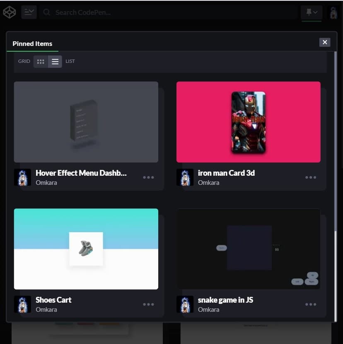Open more options for Shoes Cart pen
This screenshot has width=343, height=344.
coord(148,304)
